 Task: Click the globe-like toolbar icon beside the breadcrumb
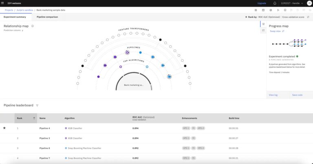(x=271, y=10)
